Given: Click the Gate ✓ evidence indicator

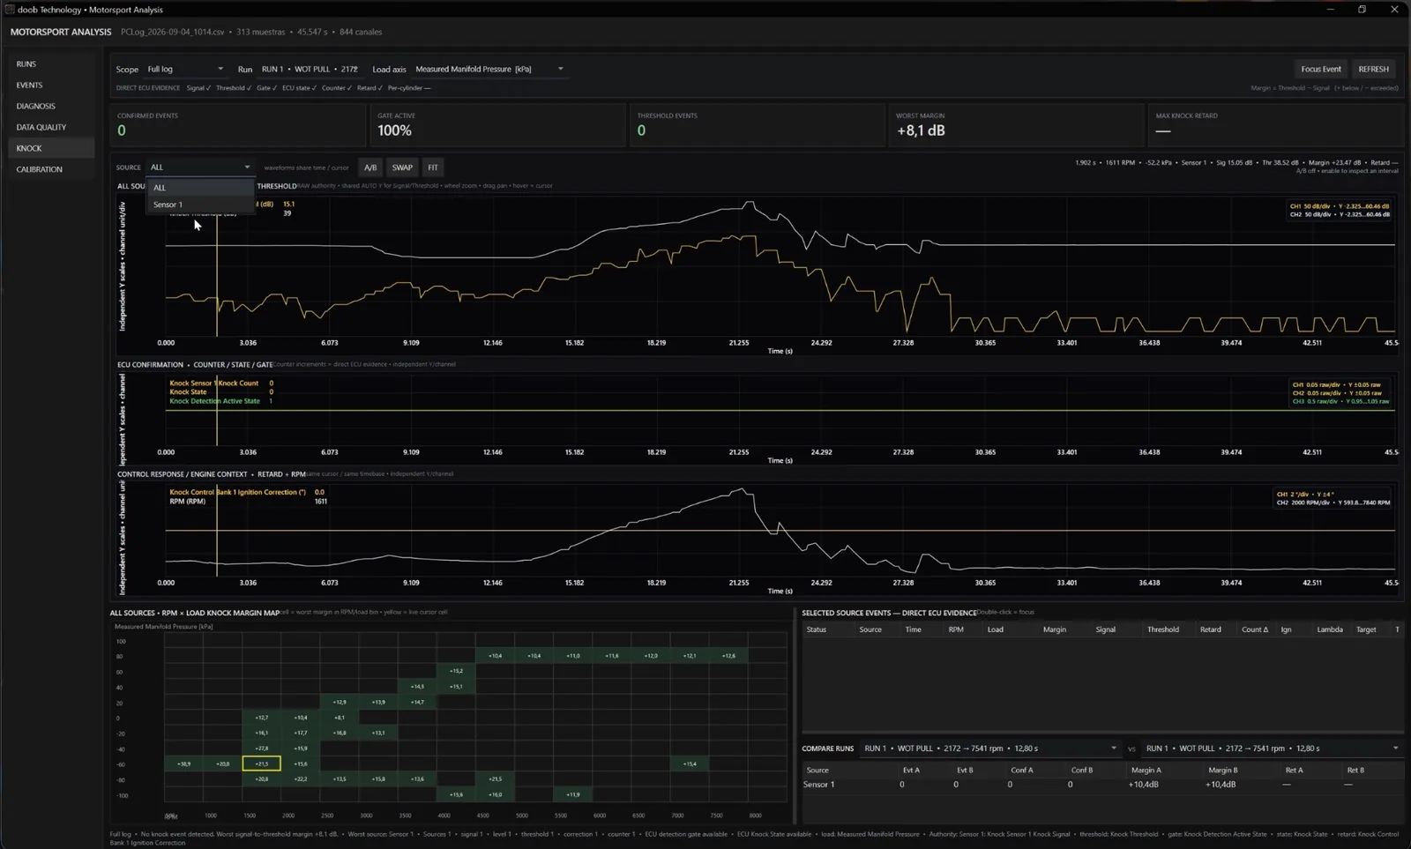Looking at the screenshot, I should [266, 88].
